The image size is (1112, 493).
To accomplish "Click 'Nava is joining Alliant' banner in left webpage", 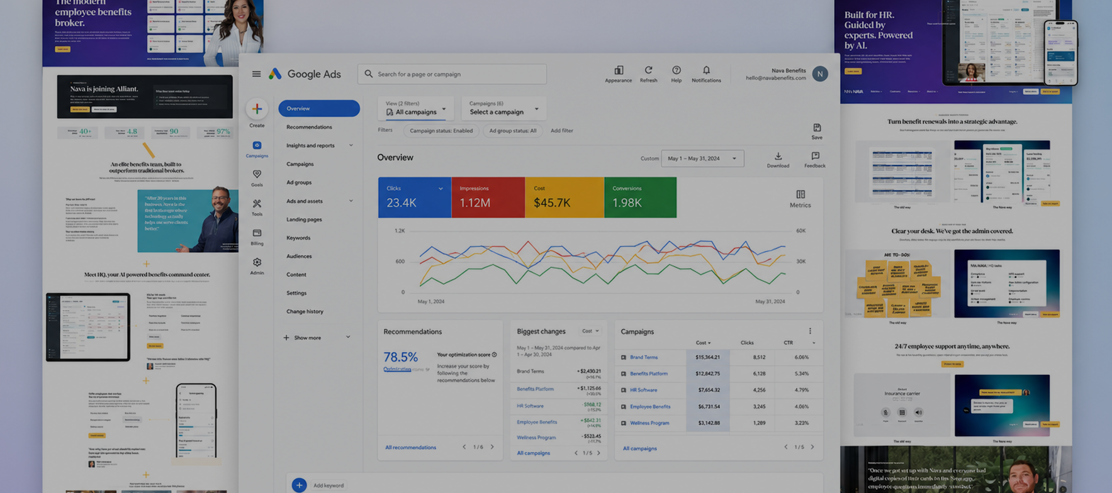I will point(145,97).
